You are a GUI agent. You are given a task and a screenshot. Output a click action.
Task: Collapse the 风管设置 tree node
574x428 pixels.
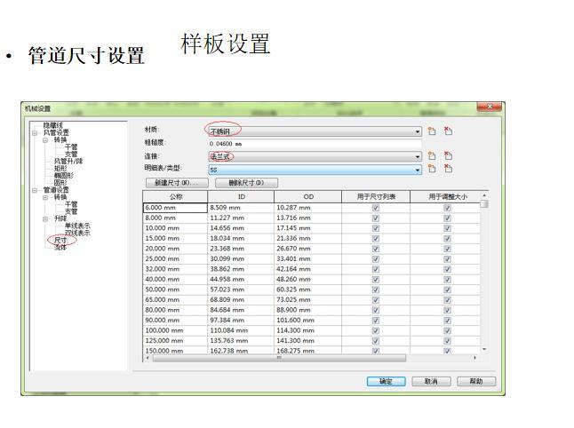pos(35,132)
